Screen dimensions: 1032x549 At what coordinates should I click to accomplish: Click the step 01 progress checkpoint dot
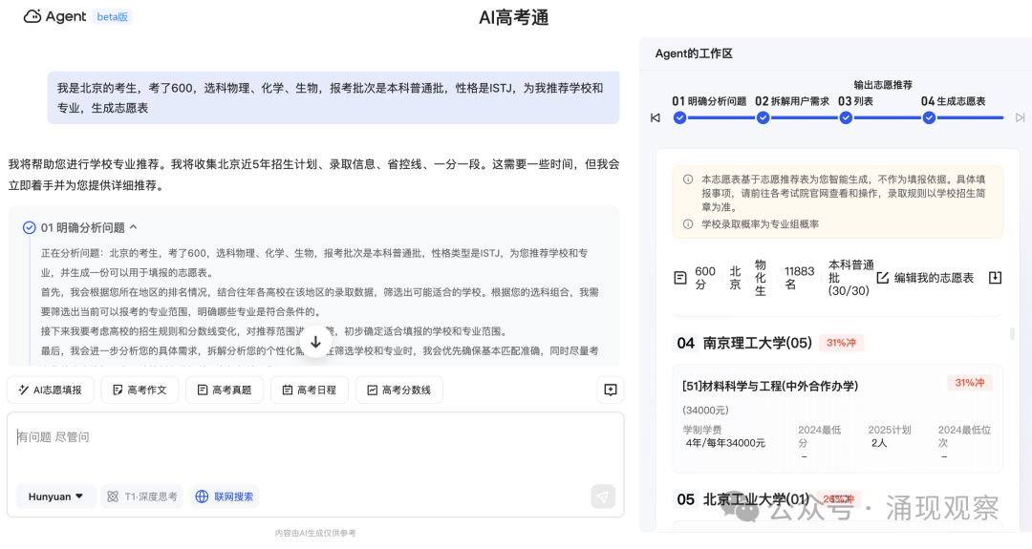coord(680,117)
